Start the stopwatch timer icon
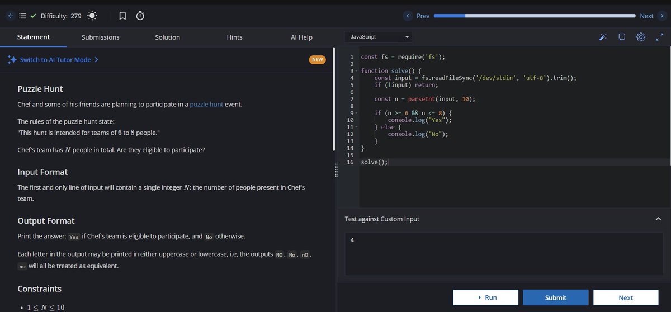This screenshot has width=671, height=312. (140, 16)
